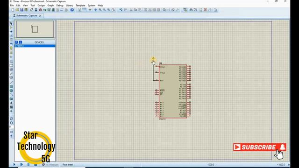Click the Undo arrow icon
This screenshot has width=299, height=168.
(x=121, y=10)
